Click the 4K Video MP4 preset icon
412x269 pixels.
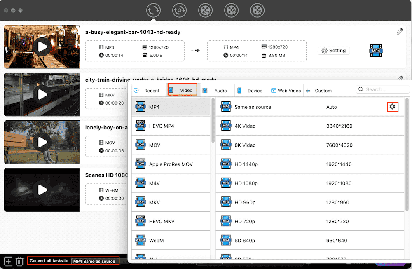coord(226,126)
